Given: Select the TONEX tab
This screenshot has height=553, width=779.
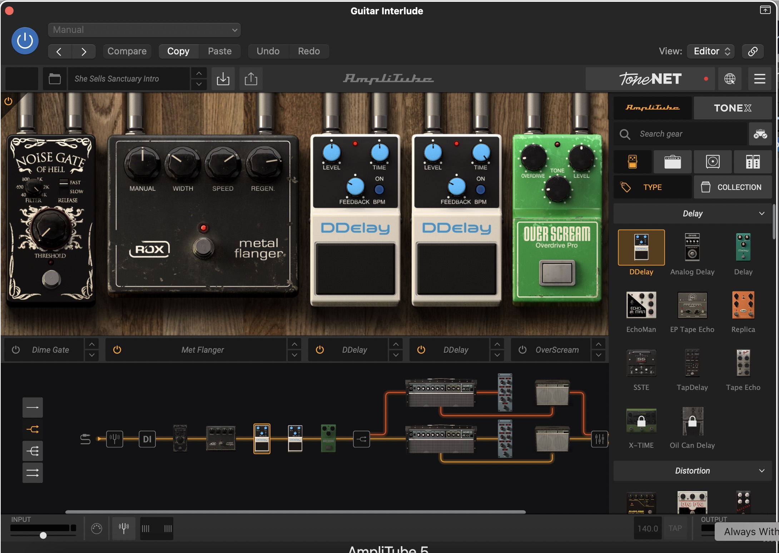Looking at the screenshot, I should 733,108.
